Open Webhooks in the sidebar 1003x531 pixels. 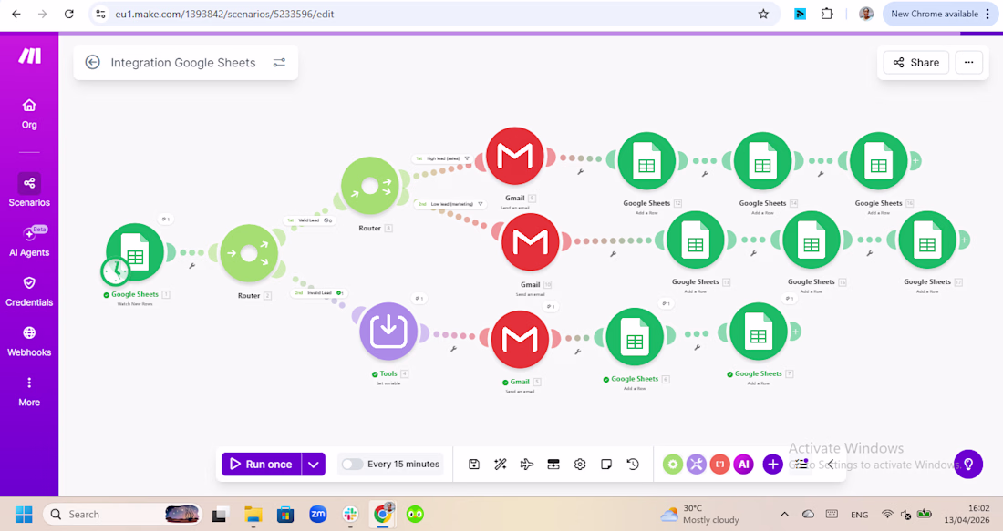[x=29, y=342]
